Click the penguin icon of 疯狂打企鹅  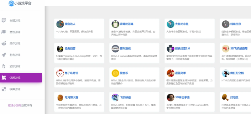click(226, 73)
